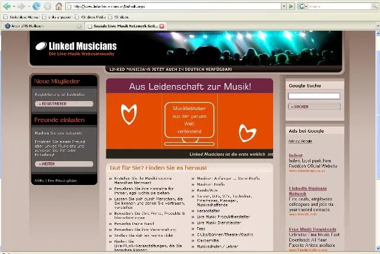Click the Musikschulen / Lehrer entry
The height and width of the screenshot is (254, 380).
[217, 246]
